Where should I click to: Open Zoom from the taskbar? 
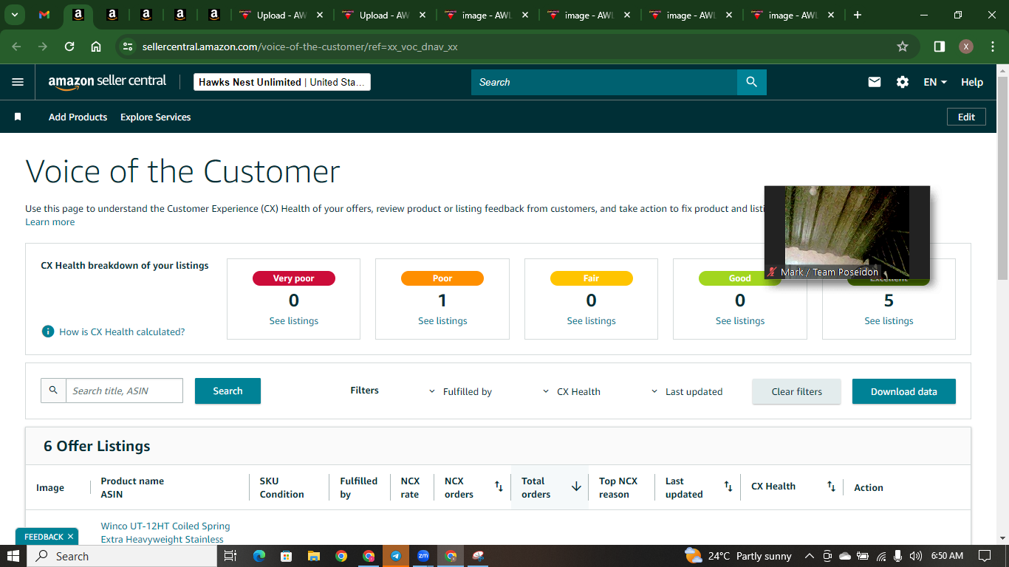tap(423, 556)
